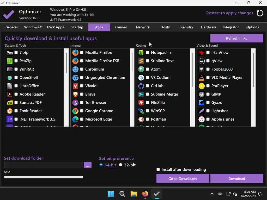Open the Windows 11 tab
Viewport: 267px width, 200px height.
(x=33, y=27)
